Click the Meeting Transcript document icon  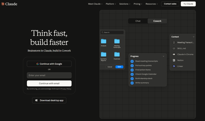click(x=174, y=42)
